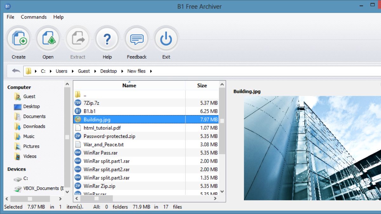Expand arrow after Users in path
The height and width of the screenshot is (214, 381).
tap(73, 71)
